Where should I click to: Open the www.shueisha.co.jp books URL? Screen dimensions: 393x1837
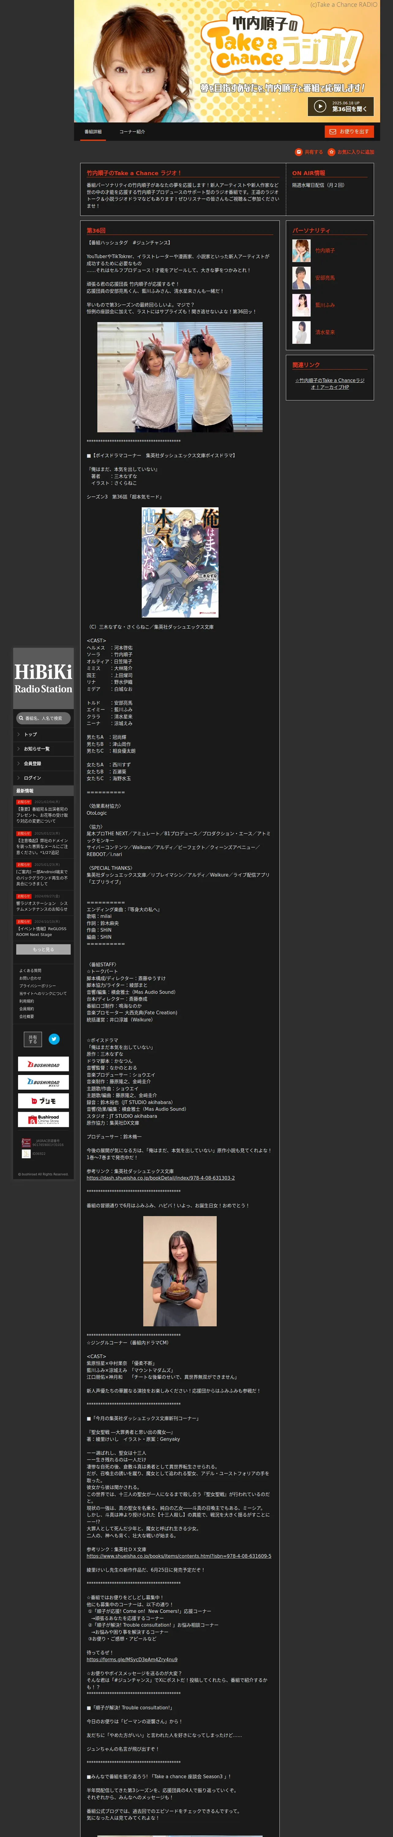point(179,1556)
